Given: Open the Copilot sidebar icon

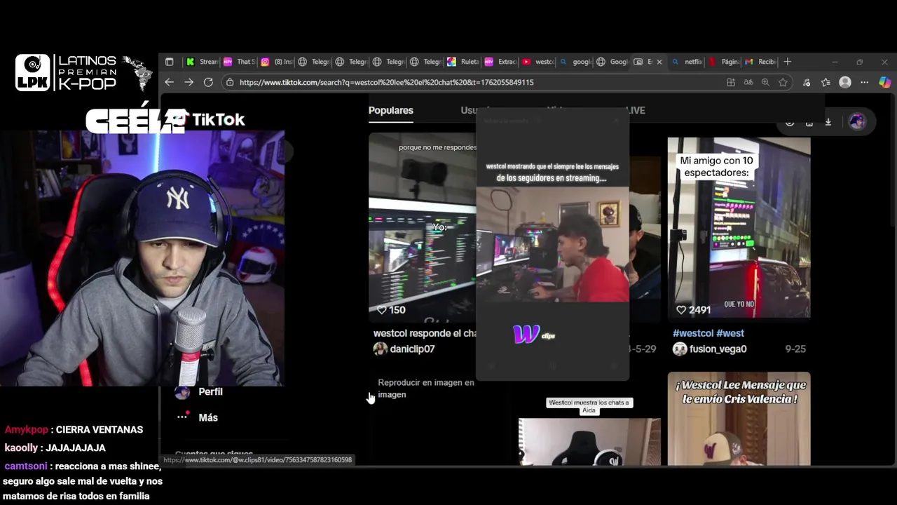Looking at the screenshot, I should [884, 82].
